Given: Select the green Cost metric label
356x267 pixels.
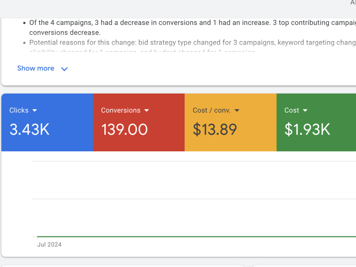Looking at the screenshot, I should click(292, 110).
